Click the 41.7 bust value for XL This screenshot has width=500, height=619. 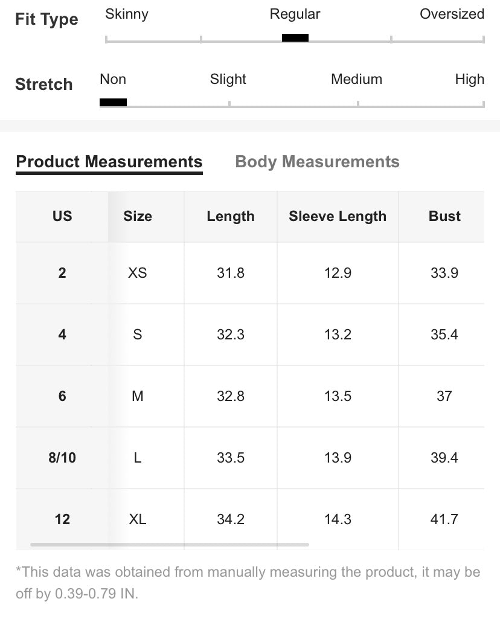[x=444, y=519]
